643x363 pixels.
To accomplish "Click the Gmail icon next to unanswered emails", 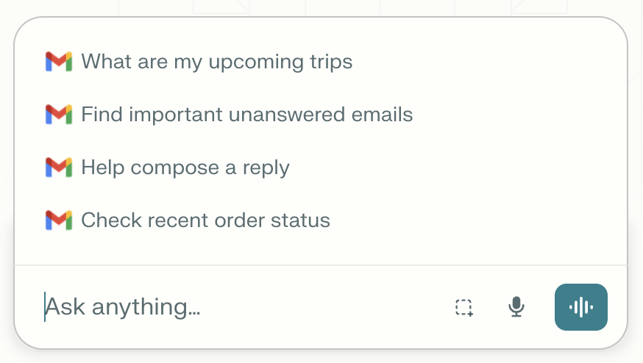I will (59, 115).
